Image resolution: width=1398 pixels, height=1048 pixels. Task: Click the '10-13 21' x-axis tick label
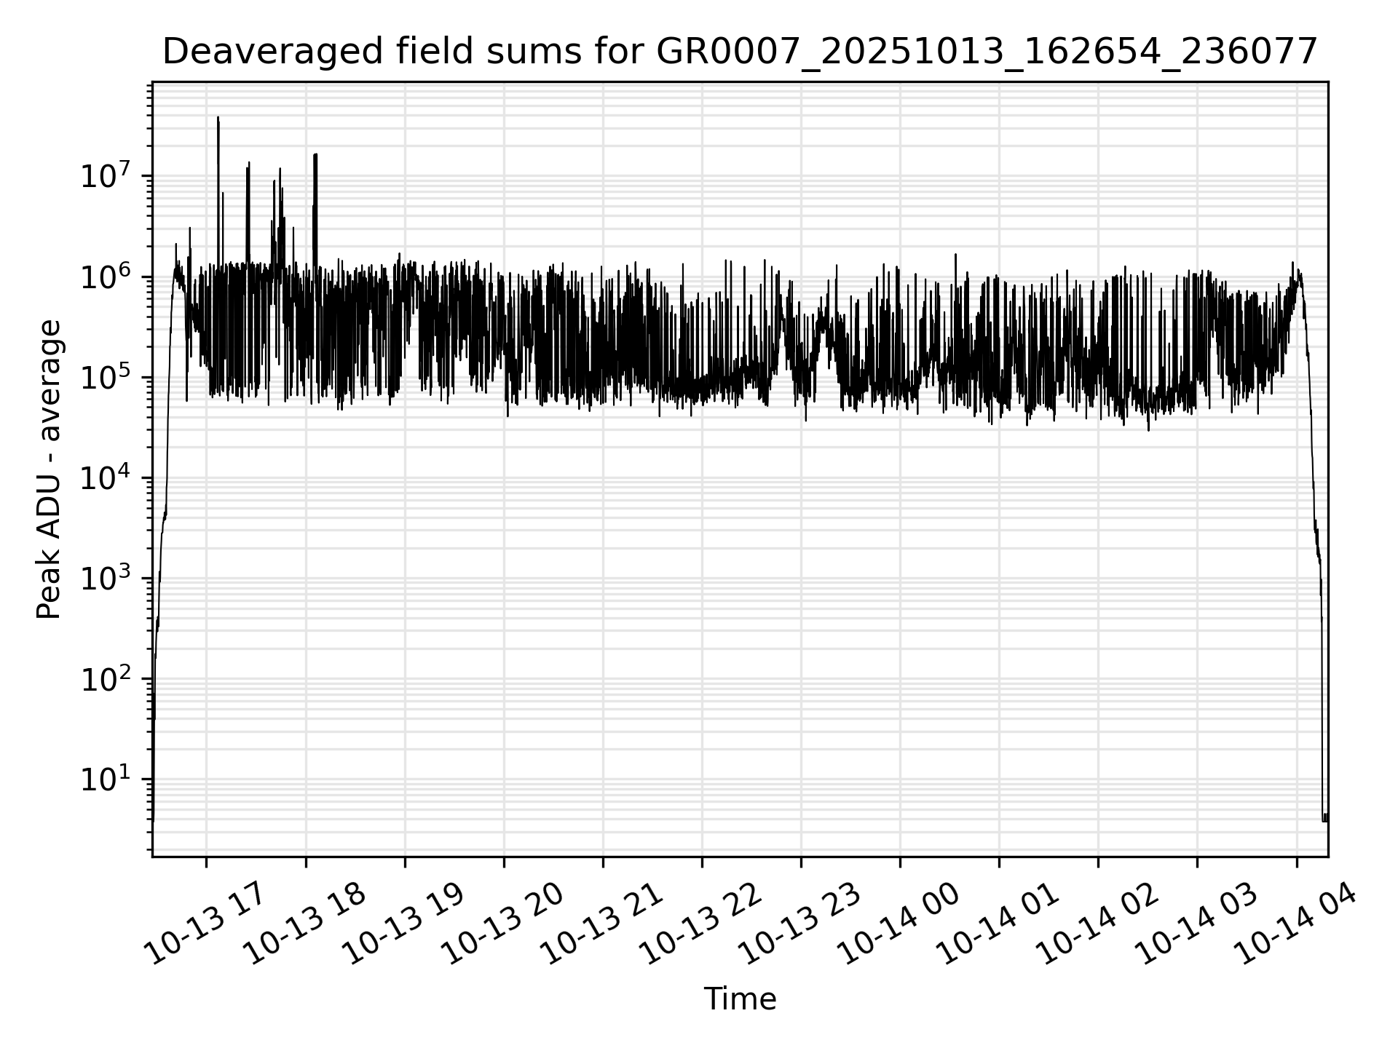pos(601,924)
